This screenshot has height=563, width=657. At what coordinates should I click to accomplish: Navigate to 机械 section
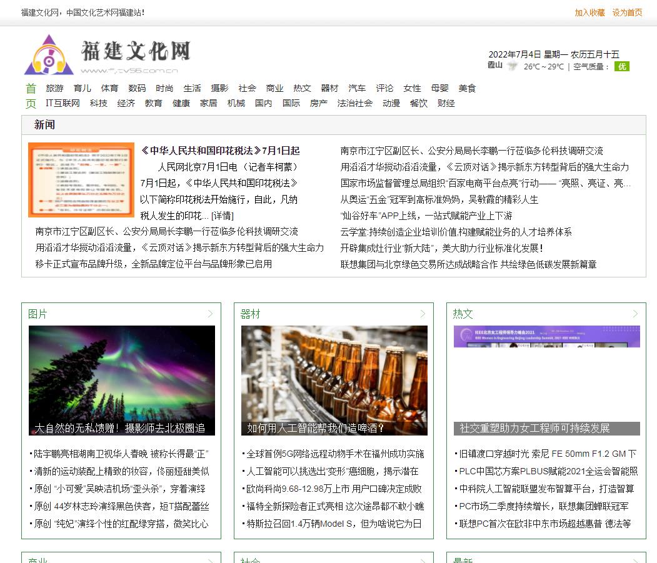click(236, 103)
